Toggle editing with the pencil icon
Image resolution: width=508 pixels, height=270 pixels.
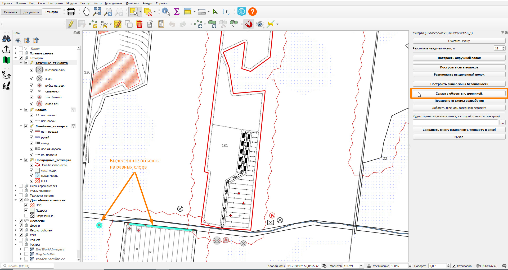71,24
